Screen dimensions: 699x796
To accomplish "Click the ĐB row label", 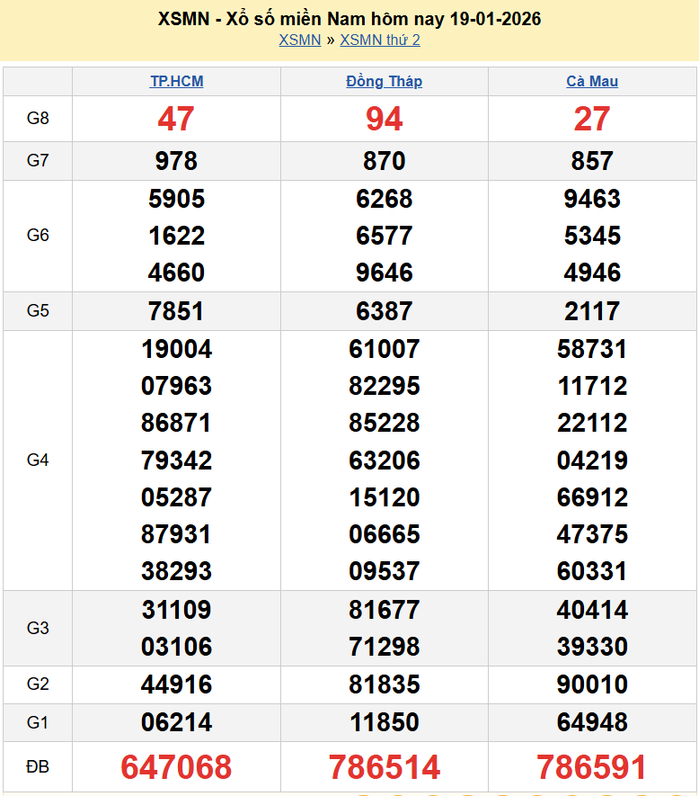I will [x=38, y=767].
